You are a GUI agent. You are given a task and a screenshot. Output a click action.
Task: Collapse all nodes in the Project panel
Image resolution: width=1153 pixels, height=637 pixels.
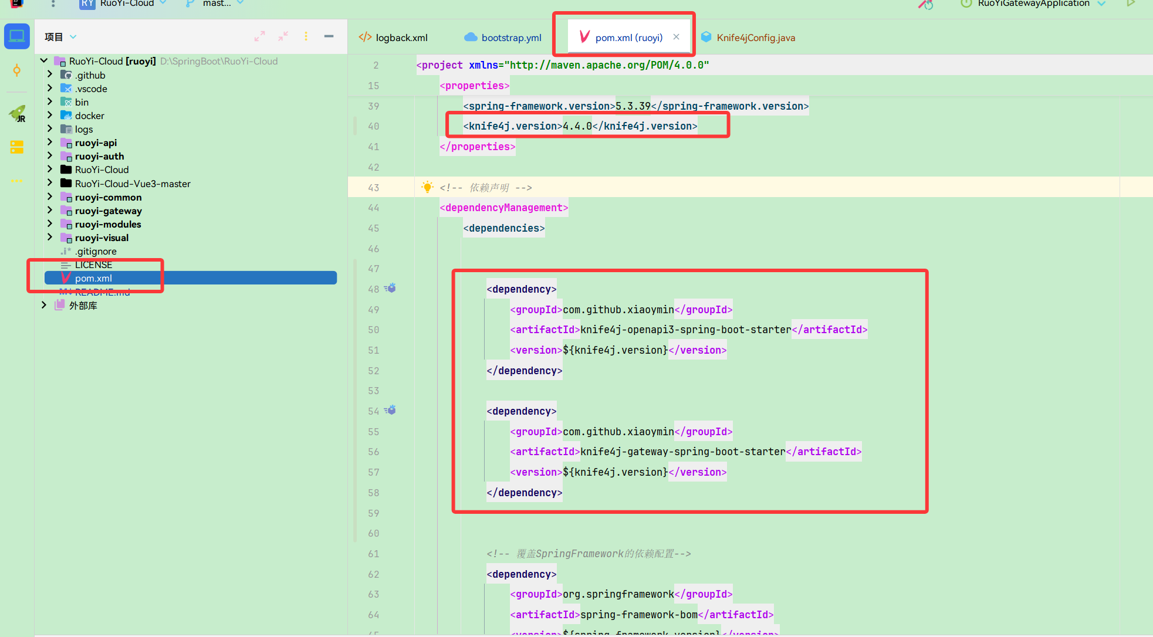pos(283,36)
